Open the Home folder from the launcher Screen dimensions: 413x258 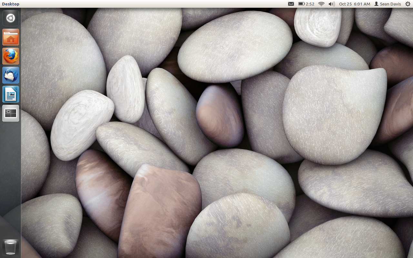point(10,37)
